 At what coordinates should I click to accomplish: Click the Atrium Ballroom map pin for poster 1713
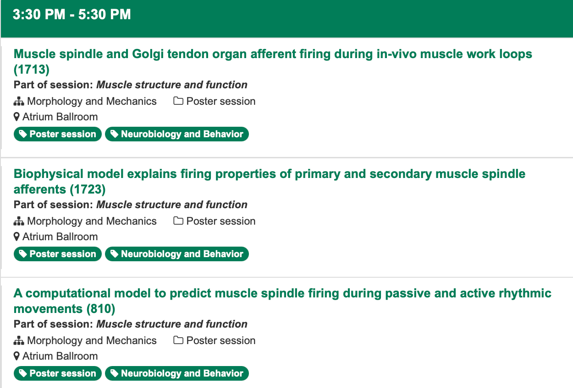click(17, 117)
